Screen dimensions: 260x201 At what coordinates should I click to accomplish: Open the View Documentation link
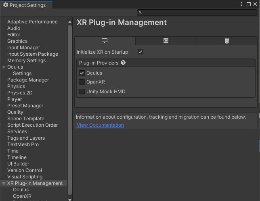tap(100, 125)
